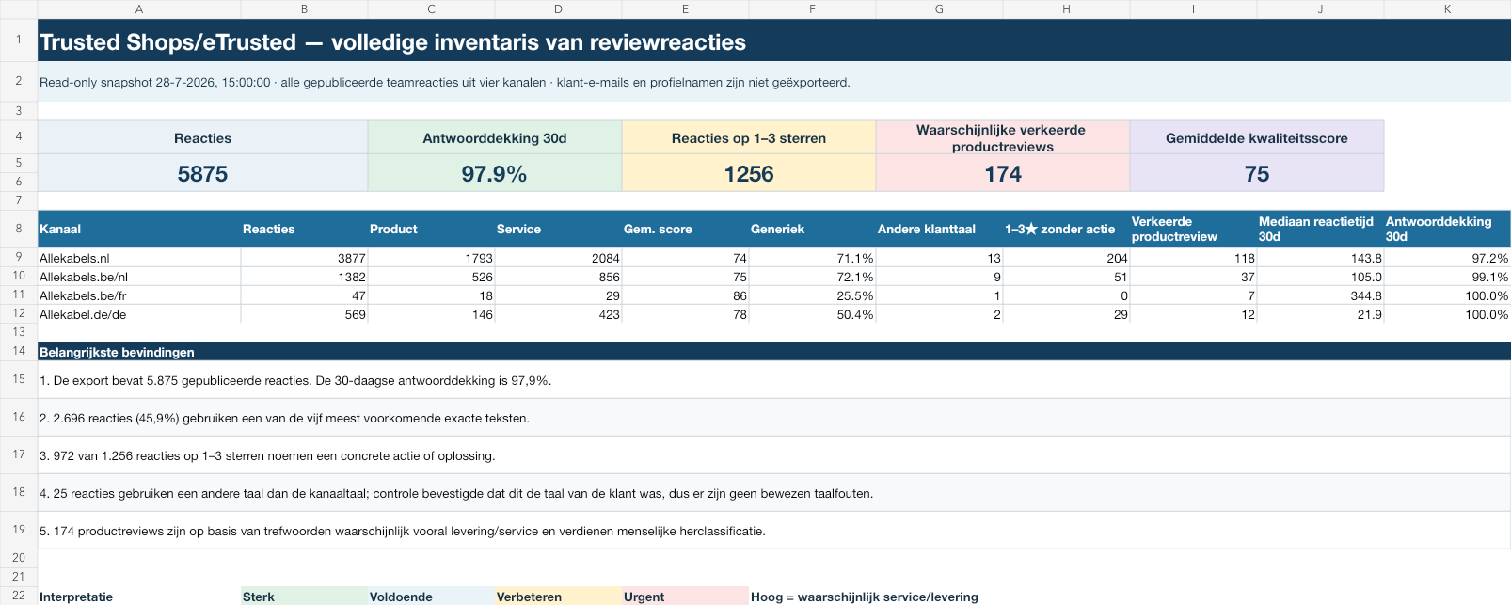Select 'Waarschijnlijke verkeerde productreviews' KPI label
Screen dimensions: 1511x605
point(1003,137)
